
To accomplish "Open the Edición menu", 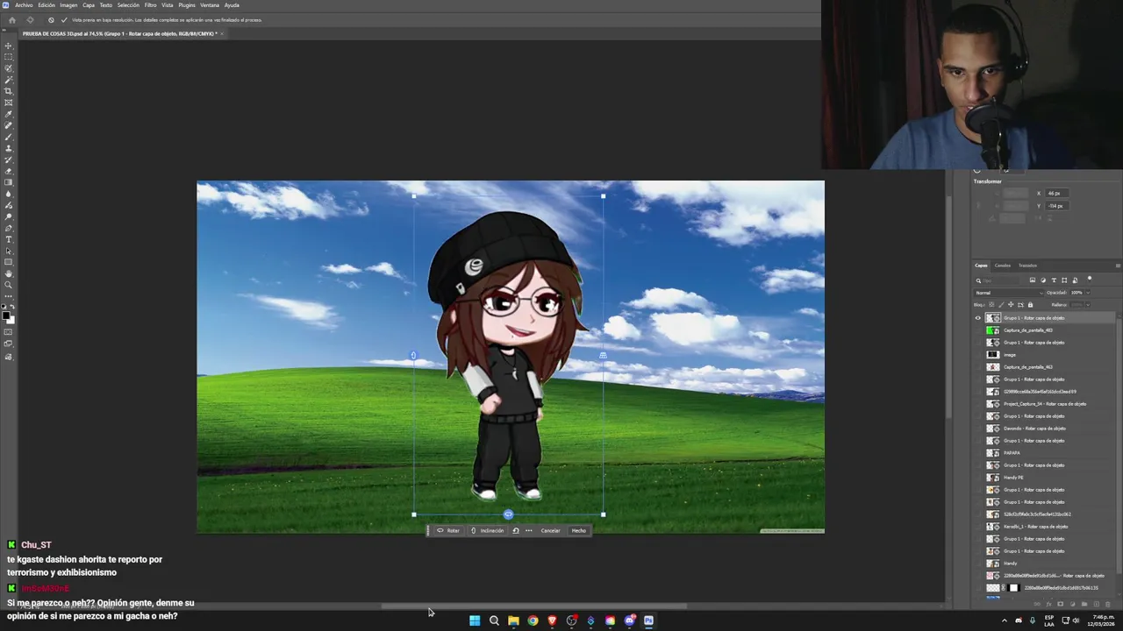I will pyautogui.click(x=46, y=5).
